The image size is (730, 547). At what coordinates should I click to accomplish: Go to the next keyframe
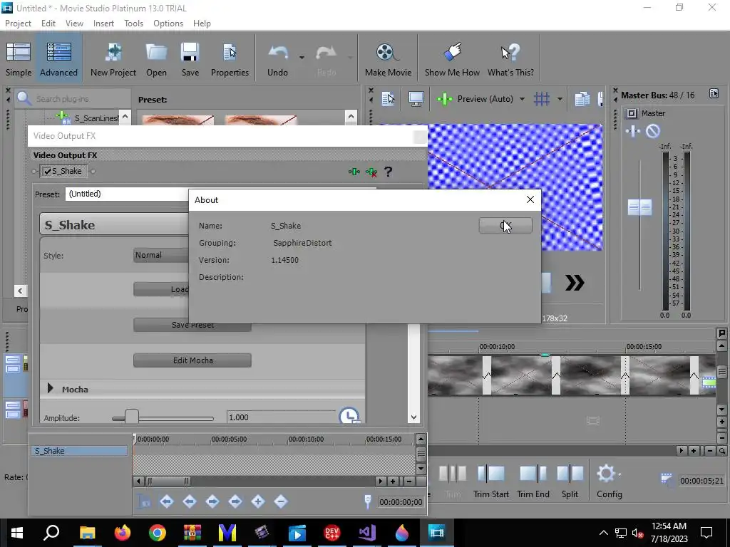pos(212,501)
